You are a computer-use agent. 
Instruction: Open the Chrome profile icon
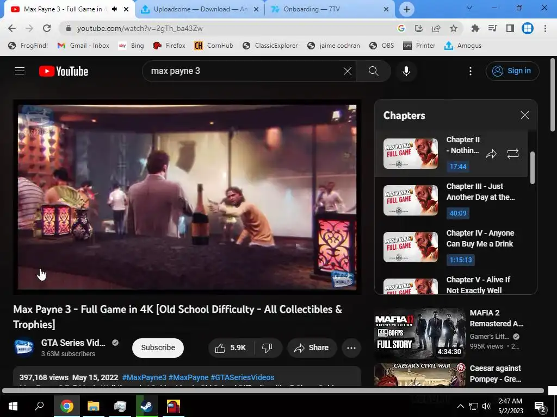[528, 28]
